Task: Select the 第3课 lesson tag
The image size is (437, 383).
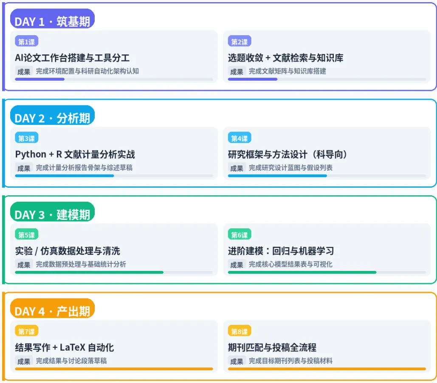Action: [x=26, y=138]
